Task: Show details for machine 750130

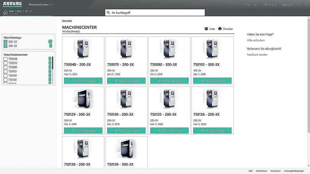Action: click(x=126, y=131)
